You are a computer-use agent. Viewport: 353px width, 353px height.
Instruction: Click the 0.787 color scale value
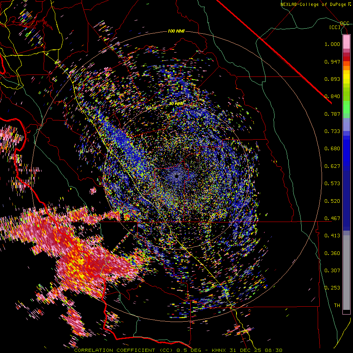pyautogui.click(x=332, y=114)
